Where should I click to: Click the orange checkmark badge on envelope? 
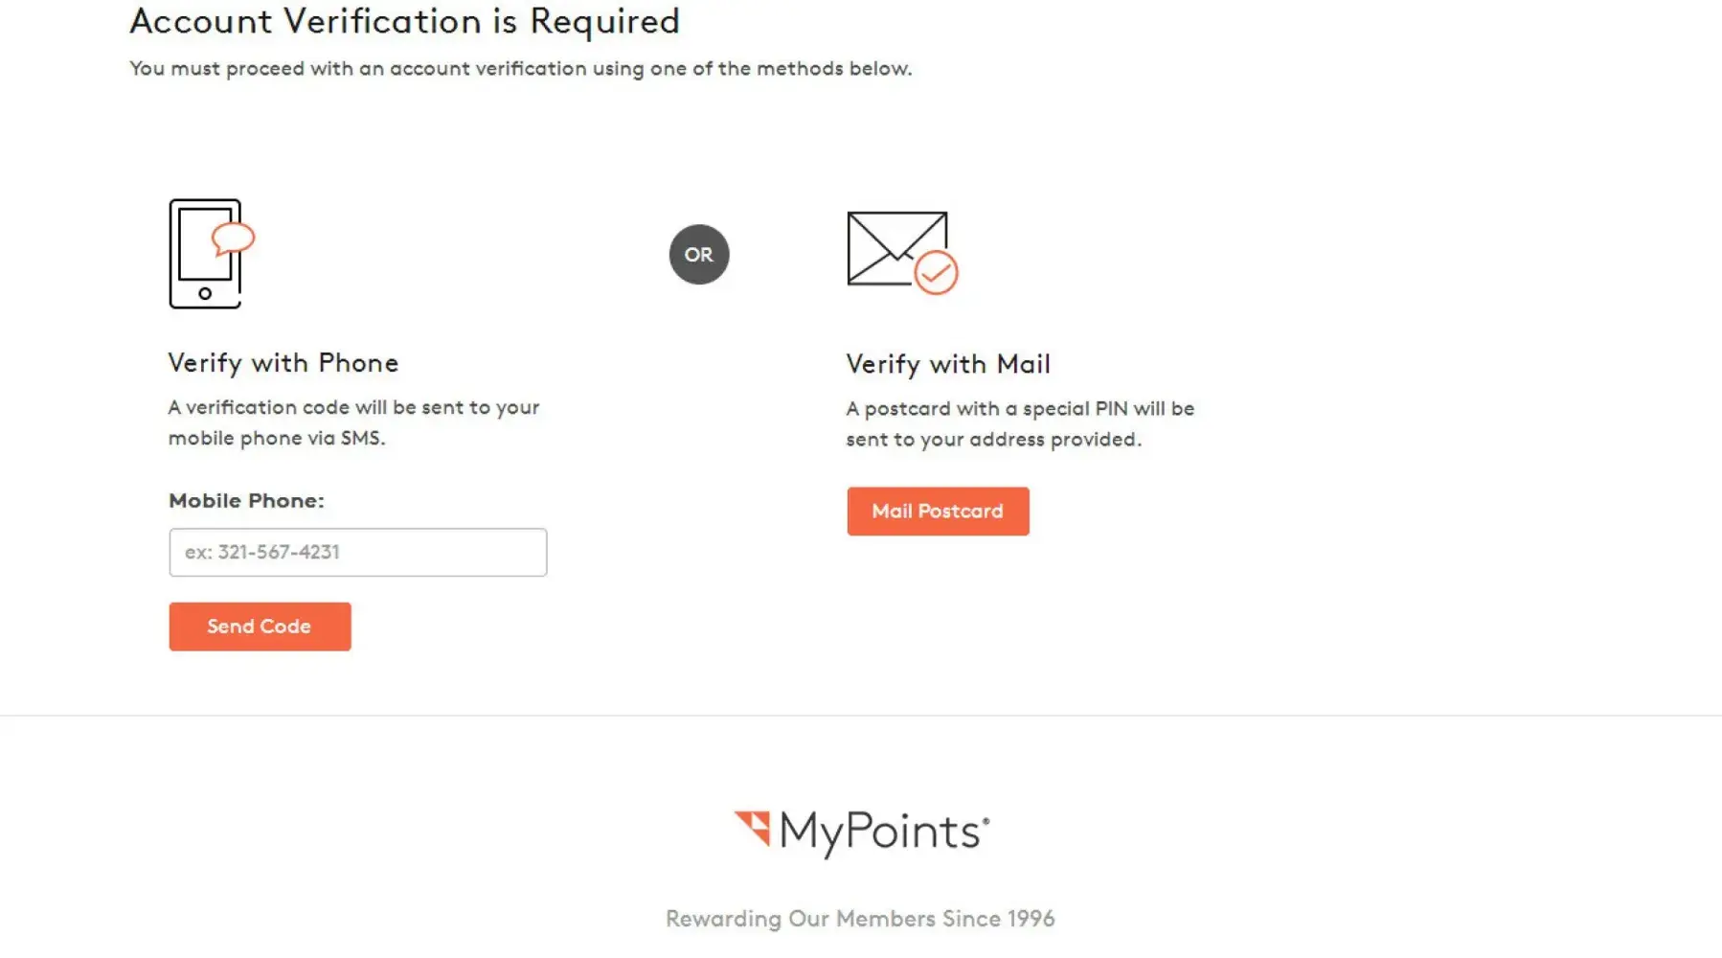pos(936,274)
